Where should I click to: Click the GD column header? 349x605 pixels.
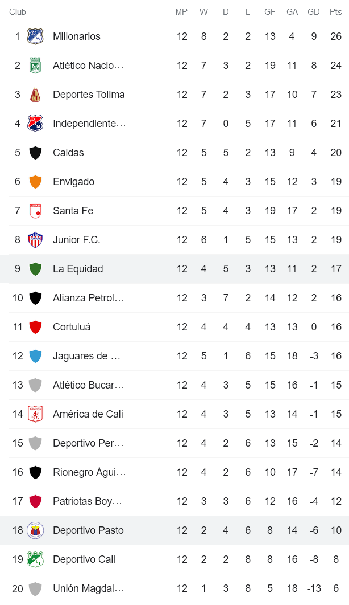(x=314, y=11)
